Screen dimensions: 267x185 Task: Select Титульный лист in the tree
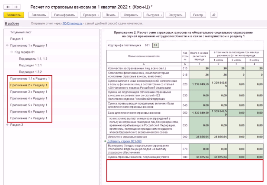(20, 32)
